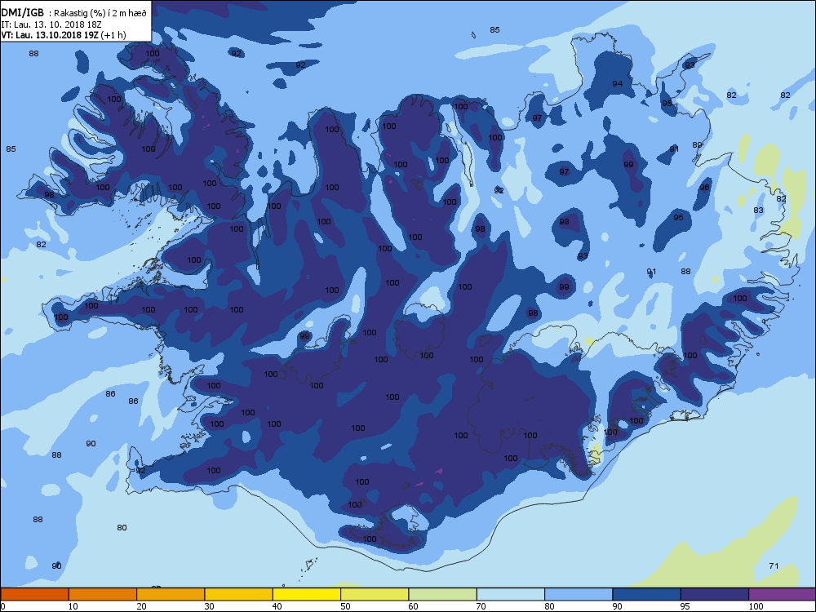Select the legend tick label 60
The width and height of the screenshot is (816, 612).
click(x=413, y=606)
